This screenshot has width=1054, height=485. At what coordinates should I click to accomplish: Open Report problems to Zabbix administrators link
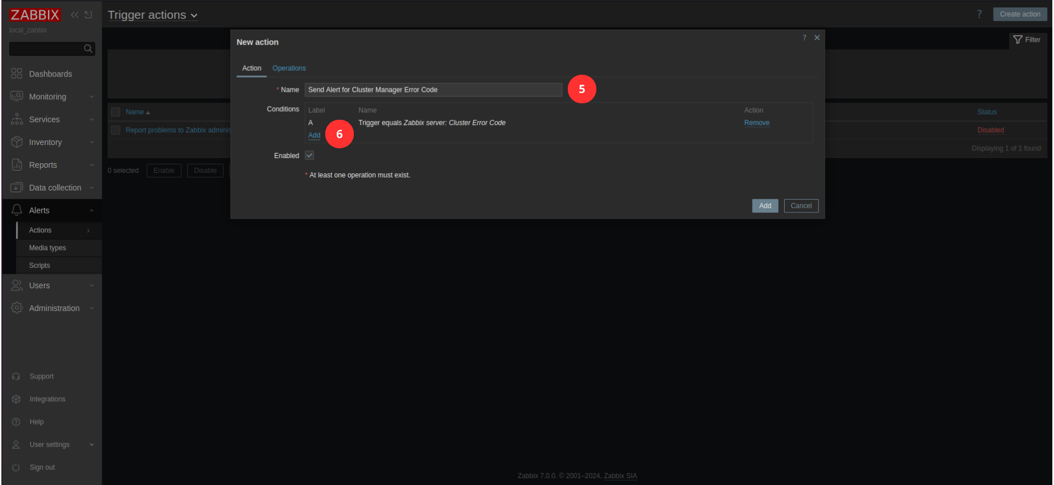coord(178,130)
